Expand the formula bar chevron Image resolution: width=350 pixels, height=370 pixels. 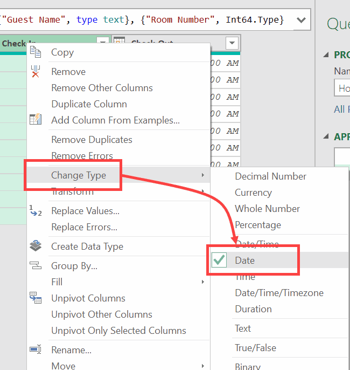(x=301, y=20)
